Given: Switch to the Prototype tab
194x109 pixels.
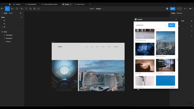Looking at the screenshot, I should coord(179,13).
